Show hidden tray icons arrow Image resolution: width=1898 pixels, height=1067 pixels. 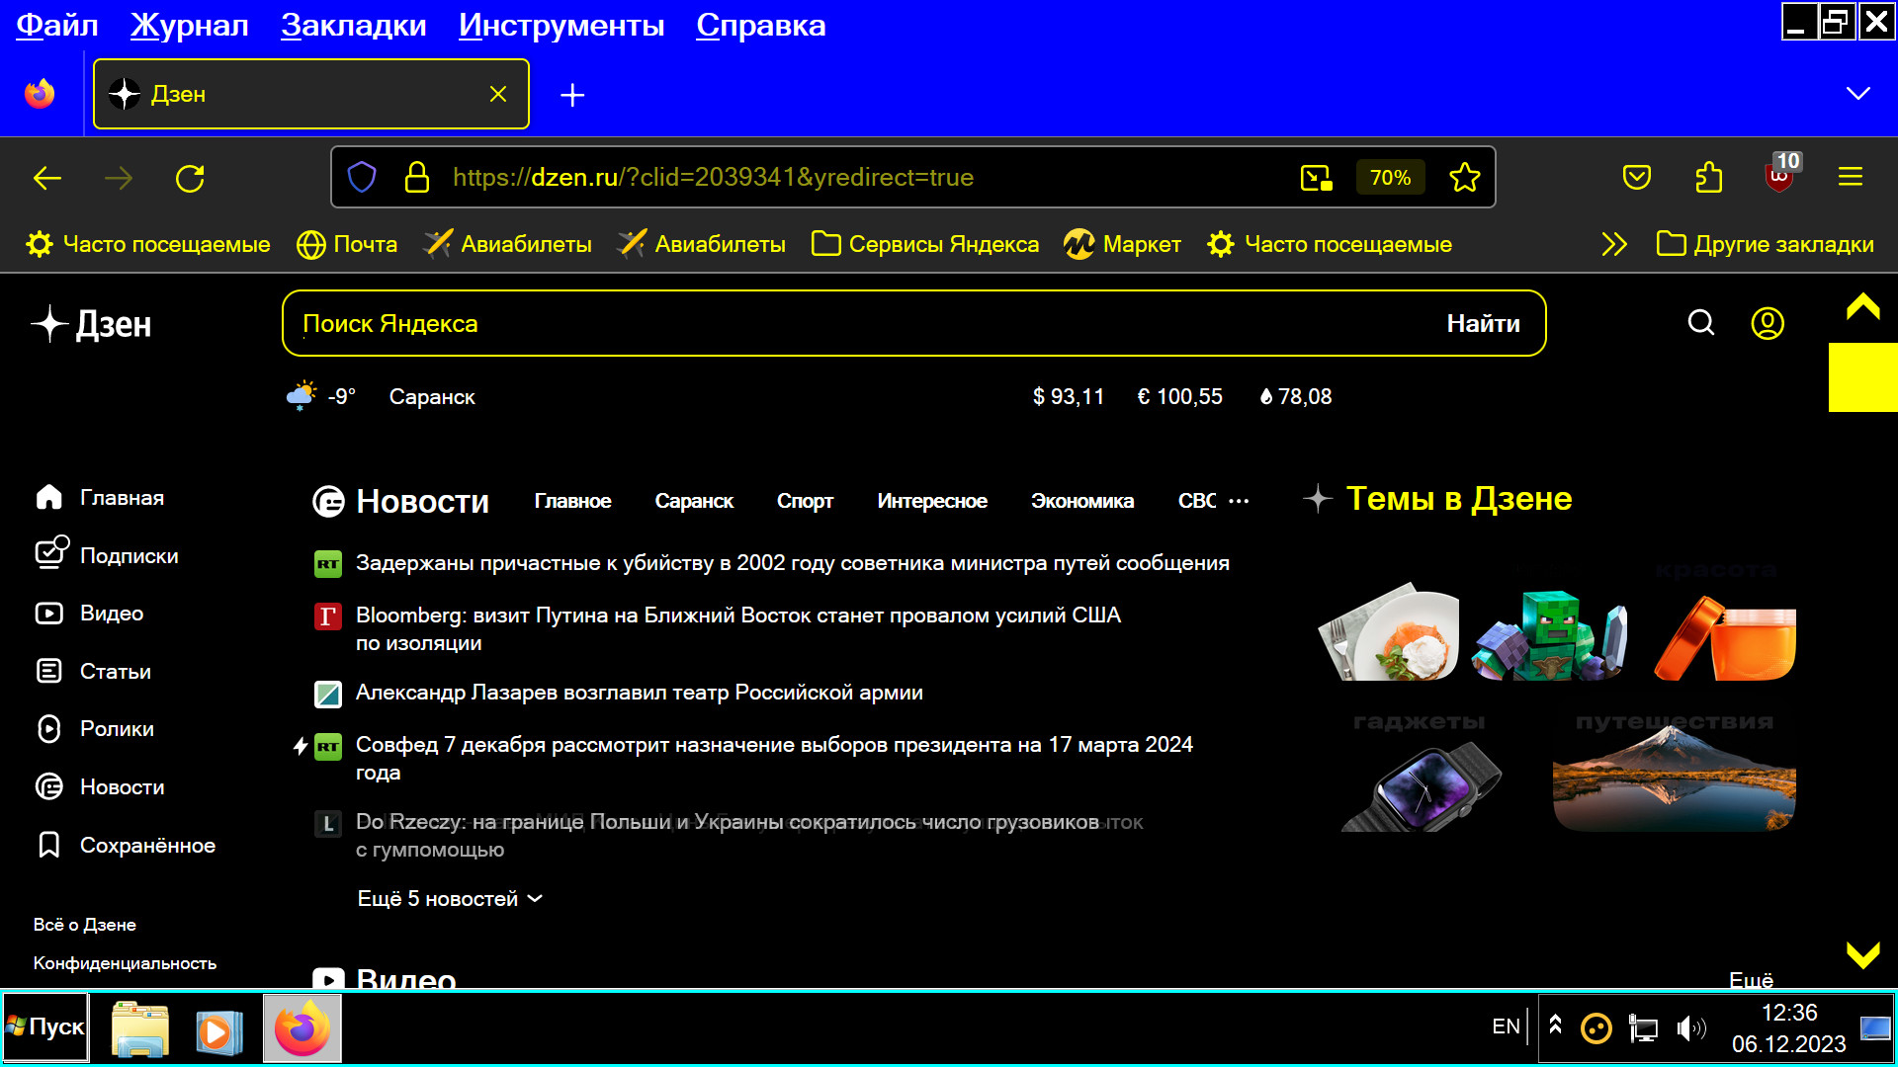point(1555,1026)
